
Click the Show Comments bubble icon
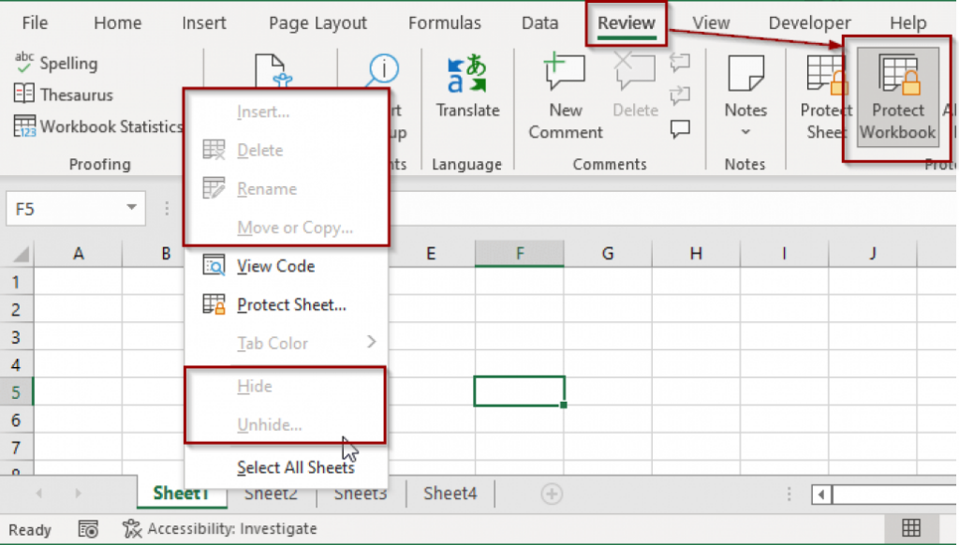point(680,128)
